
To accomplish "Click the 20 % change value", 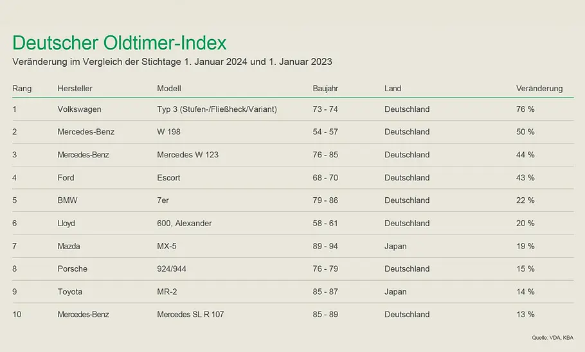I will click(525, 224).
